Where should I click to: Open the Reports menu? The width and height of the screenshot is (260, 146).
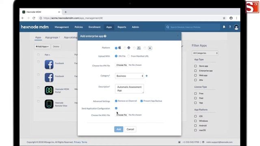coord(122,27)
